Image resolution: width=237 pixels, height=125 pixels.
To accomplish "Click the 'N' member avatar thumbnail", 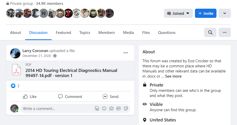I will tap(44, 13).
